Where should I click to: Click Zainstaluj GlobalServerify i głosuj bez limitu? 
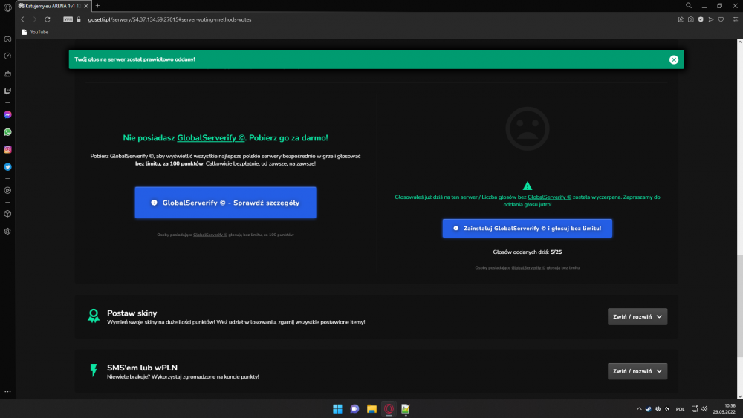[527, 228]
